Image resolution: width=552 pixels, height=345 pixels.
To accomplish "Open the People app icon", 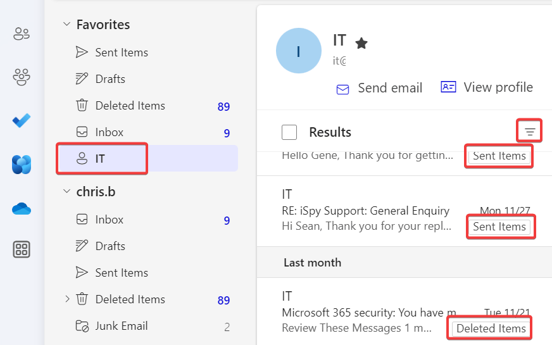I will 22,34.
